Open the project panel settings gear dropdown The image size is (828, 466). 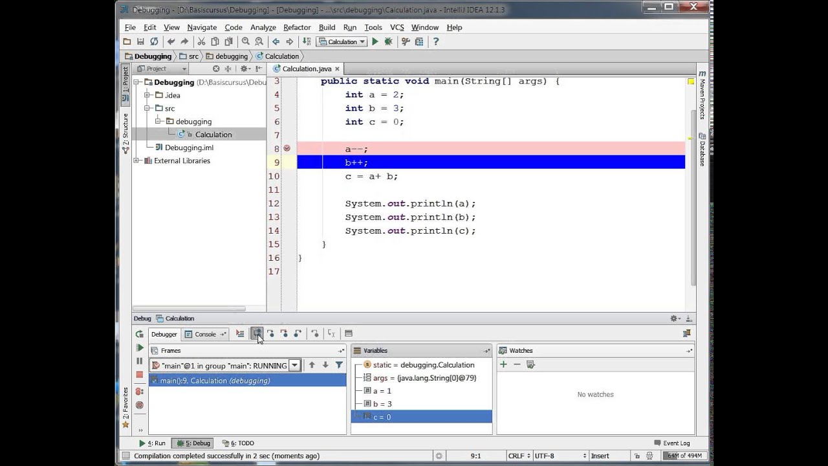(245, 69)
